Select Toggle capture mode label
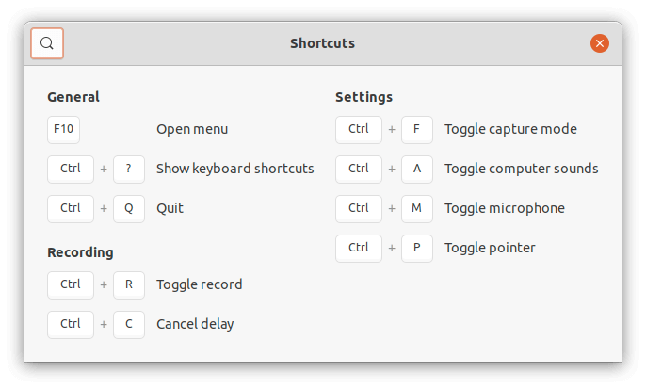 point(510,129)
